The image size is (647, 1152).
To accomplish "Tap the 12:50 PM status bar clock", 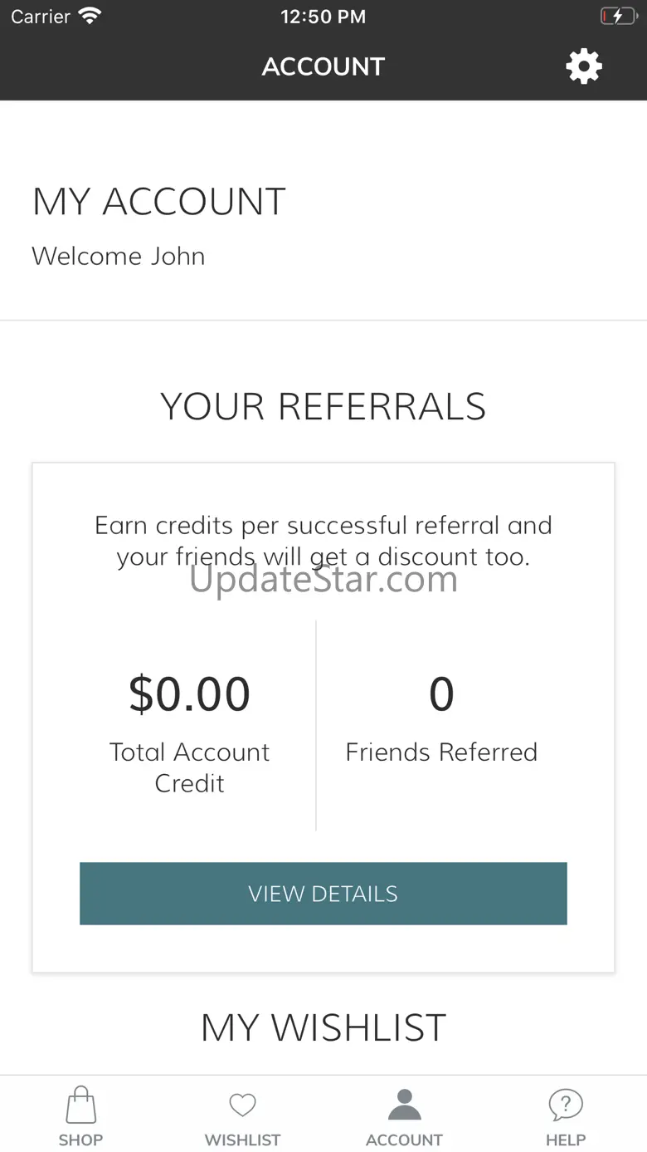I will pos(323,17).
